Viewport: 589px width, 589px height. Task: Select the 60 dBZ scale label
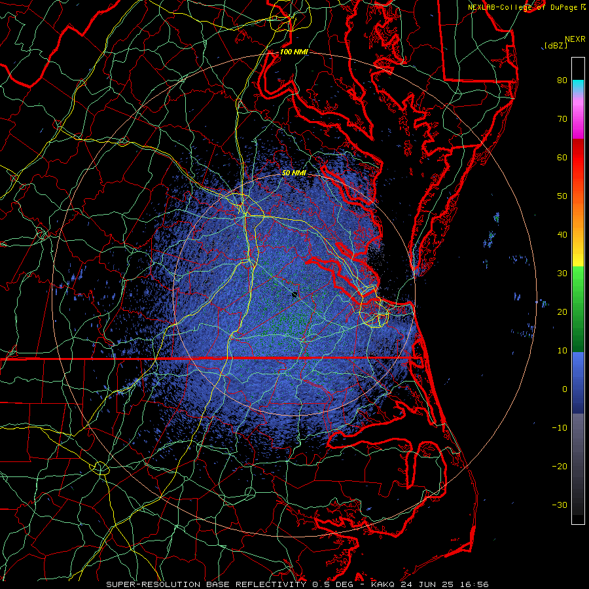click(562, 158)
